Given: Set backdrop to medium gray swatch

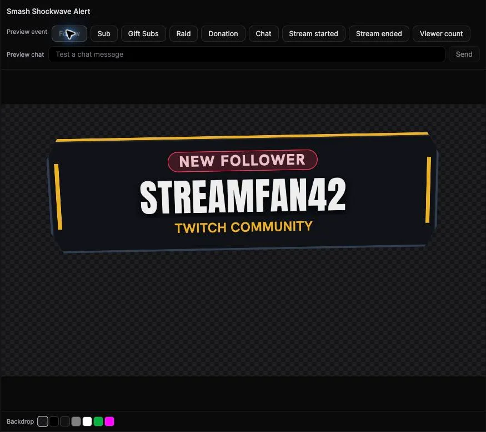Looking at the screenshot, I should [x=76, y=421].
